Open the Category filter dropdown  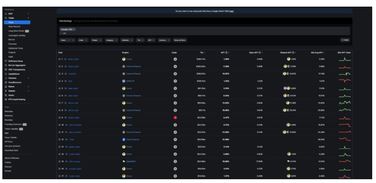tap(111, 40)
